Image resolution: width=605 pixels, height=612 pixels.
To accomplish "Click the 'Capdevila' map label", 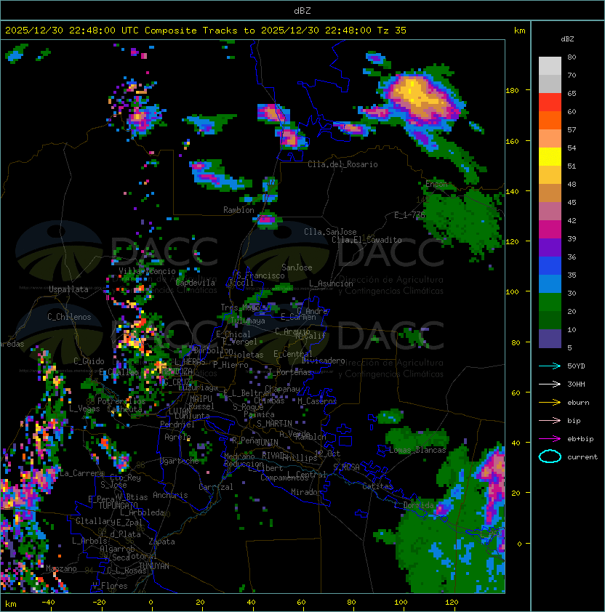I will coord(196,283).
